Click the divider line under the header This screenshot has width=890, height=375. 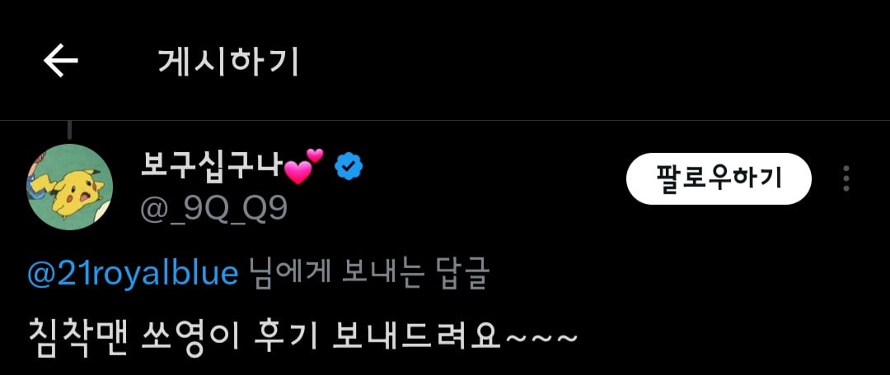[x=445, y=121]
